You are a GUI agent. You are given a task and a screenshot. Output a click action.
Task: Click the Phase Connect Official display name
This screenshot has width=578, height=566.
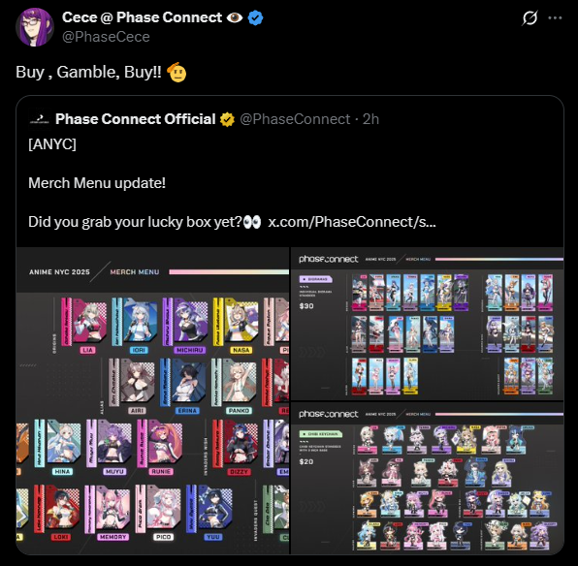coord(135,119)
